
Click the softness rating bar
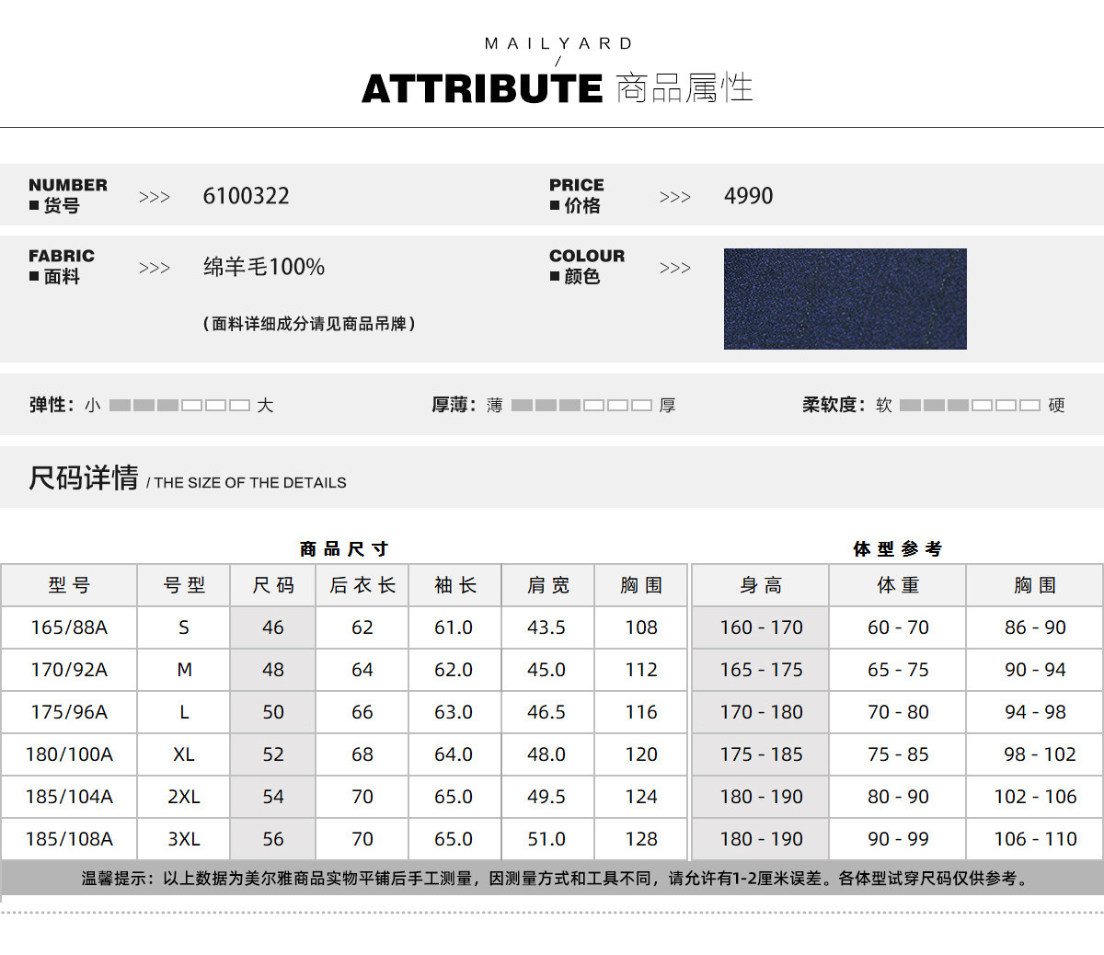click(x=970, y=405)
